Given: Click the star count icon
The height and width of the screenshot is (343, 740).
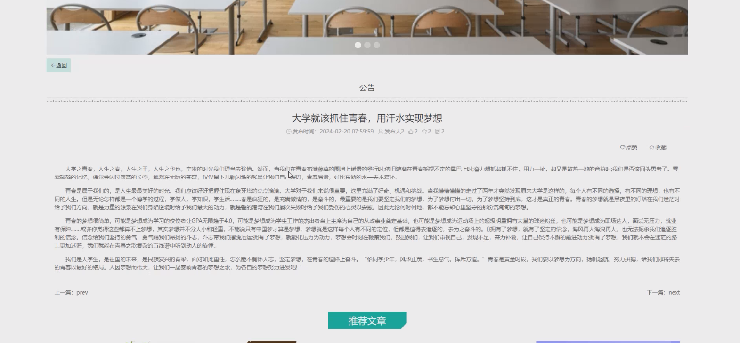Looking at the screenshot, I should 424,132.
